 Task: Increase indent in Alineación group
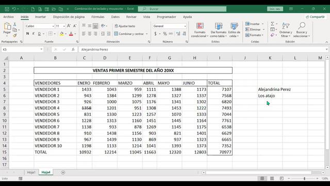(x=109, y=34)
